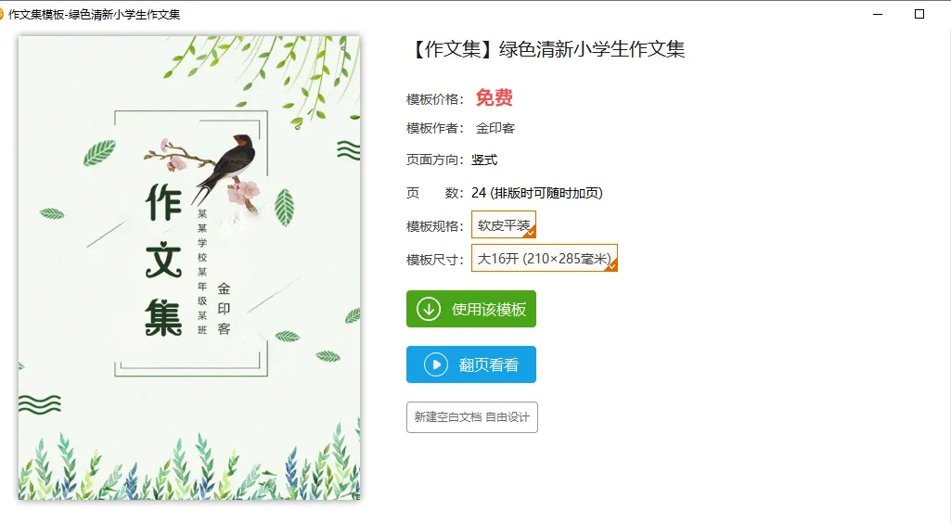Preview pages with 翻页看看 button

pyautogui.click(x=471, y=364)
